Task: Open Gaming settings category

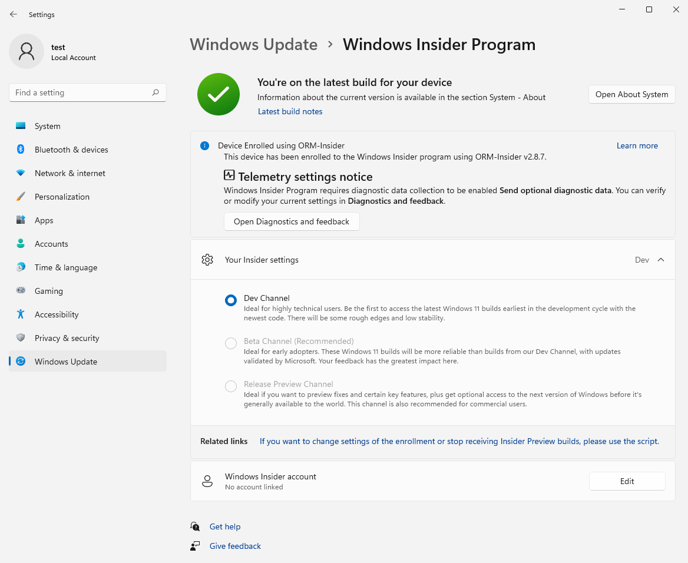Action: click(88, 291)
